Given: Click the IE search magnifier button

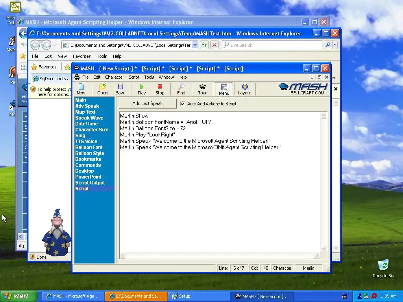Looking at the screenshot, I should click(328, 45).
